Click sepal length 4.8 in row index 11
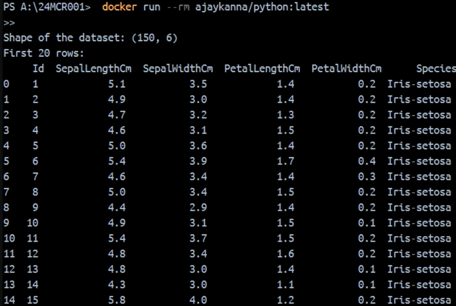 click(117, 254)
